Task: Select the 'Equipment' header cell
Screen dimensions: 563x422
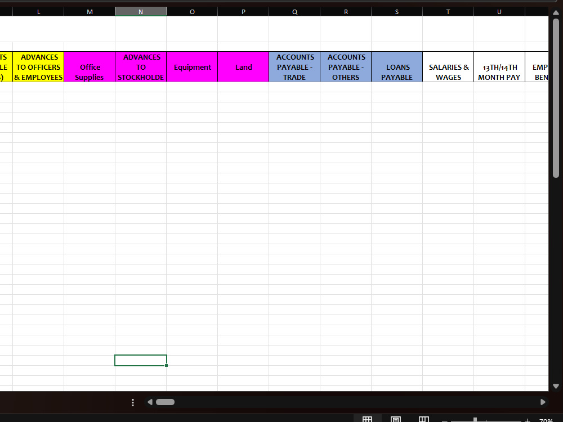Action: click(192, 67)
